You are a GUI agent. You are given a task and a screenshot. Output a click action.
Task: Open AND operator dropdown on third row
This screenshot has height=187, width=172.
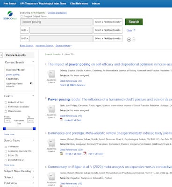pos(24,38)
